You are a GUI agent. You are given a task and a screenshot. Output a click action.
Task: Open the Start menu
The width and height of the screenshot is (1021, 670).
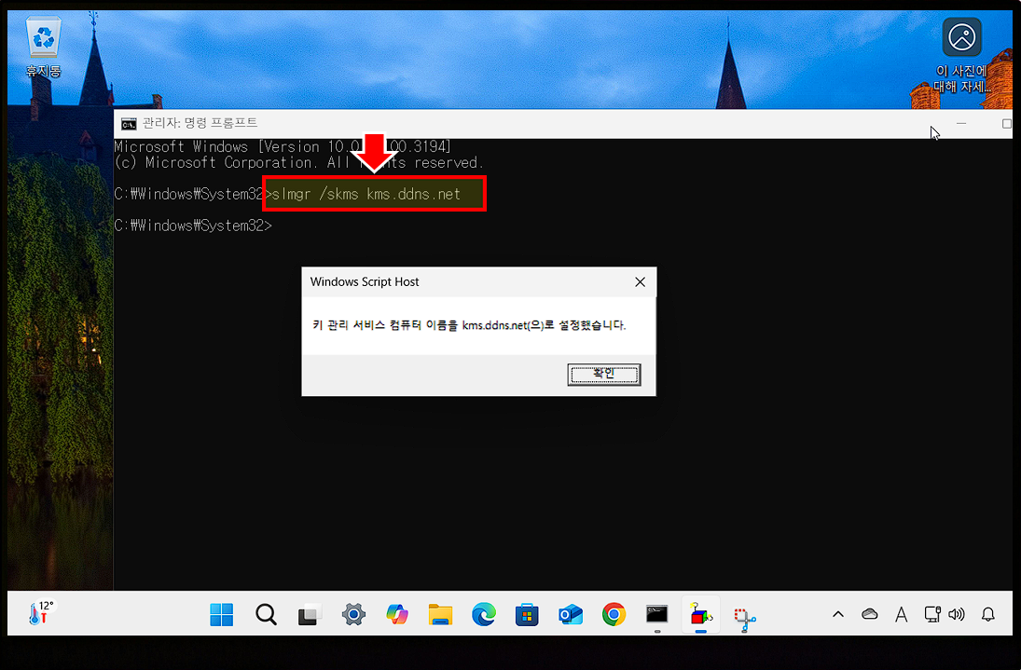221,614
